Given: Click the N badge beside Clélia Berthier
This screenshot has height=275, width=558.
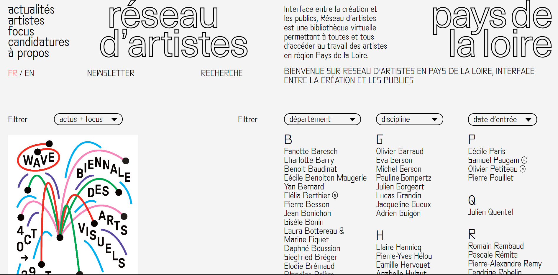Looking at the screenshot, I should pyautogui.click(x=335, y=195).
